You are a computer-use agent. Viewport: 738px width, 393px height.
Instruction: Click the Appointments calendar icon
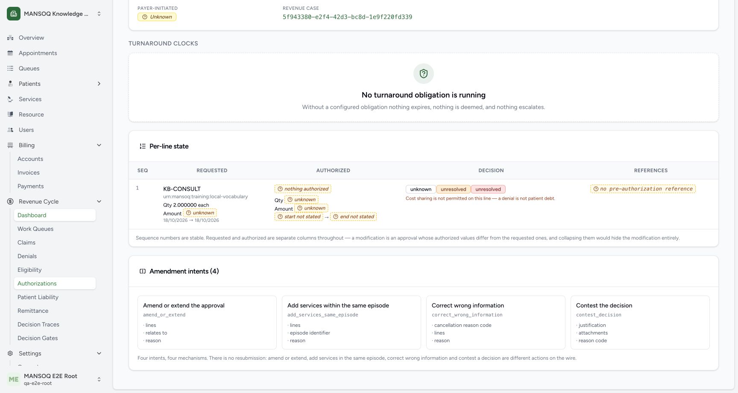[10, 53]
